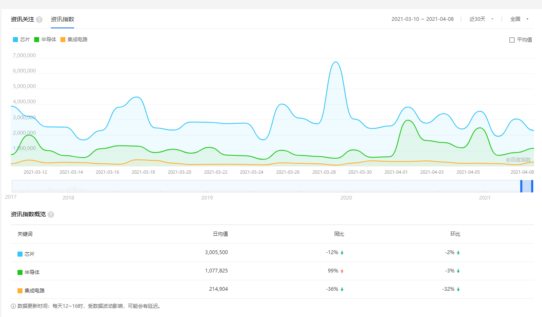Screen dimensions: 542x317
Task: Click the 集成电路 keyword in overview table
Action: click(34, 290)
